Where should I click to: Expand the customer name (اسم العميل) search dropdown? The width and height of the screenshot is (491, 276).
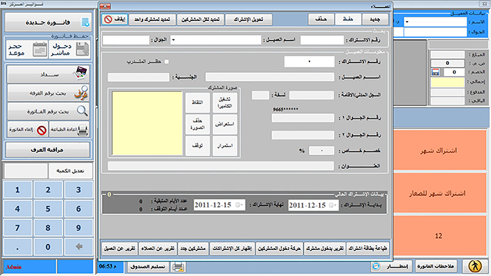tap(173, 40)
